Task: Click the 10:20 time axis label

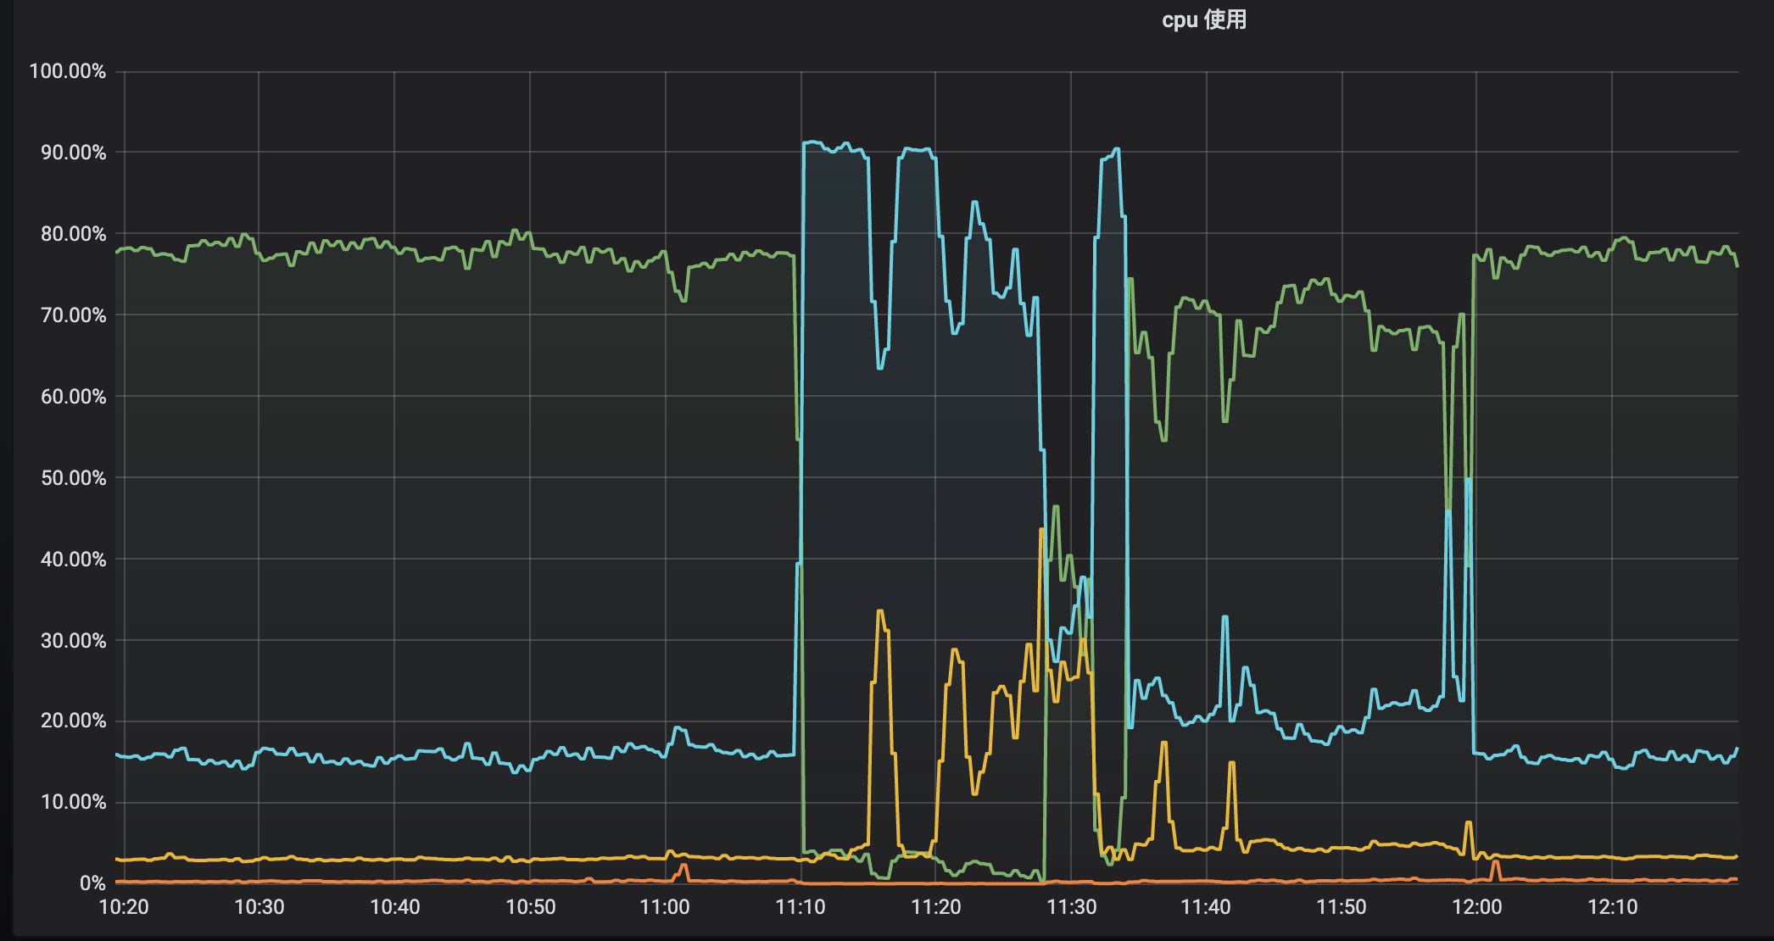Action: click(124, 907)
